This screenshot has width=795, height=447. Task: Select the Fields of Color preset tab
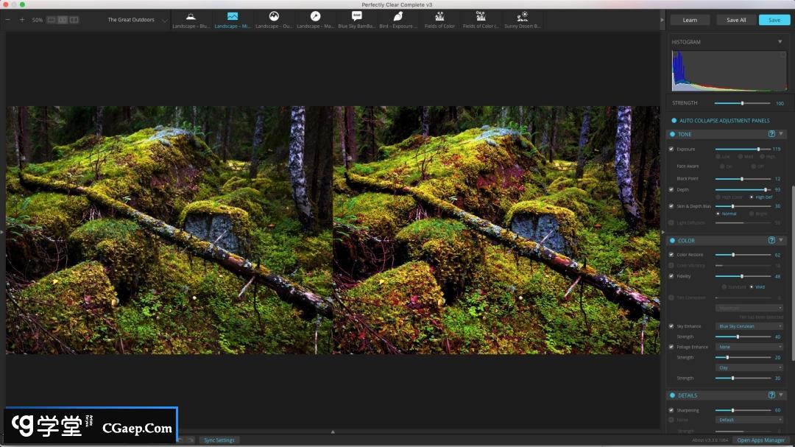pos(439,20)
